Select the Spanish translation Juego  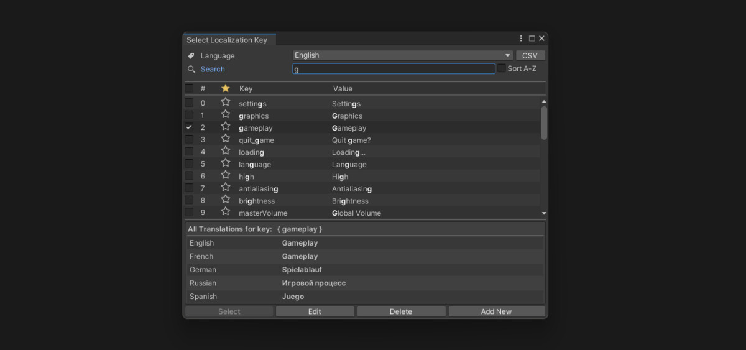pyautogui.click(x=293, y=297)
